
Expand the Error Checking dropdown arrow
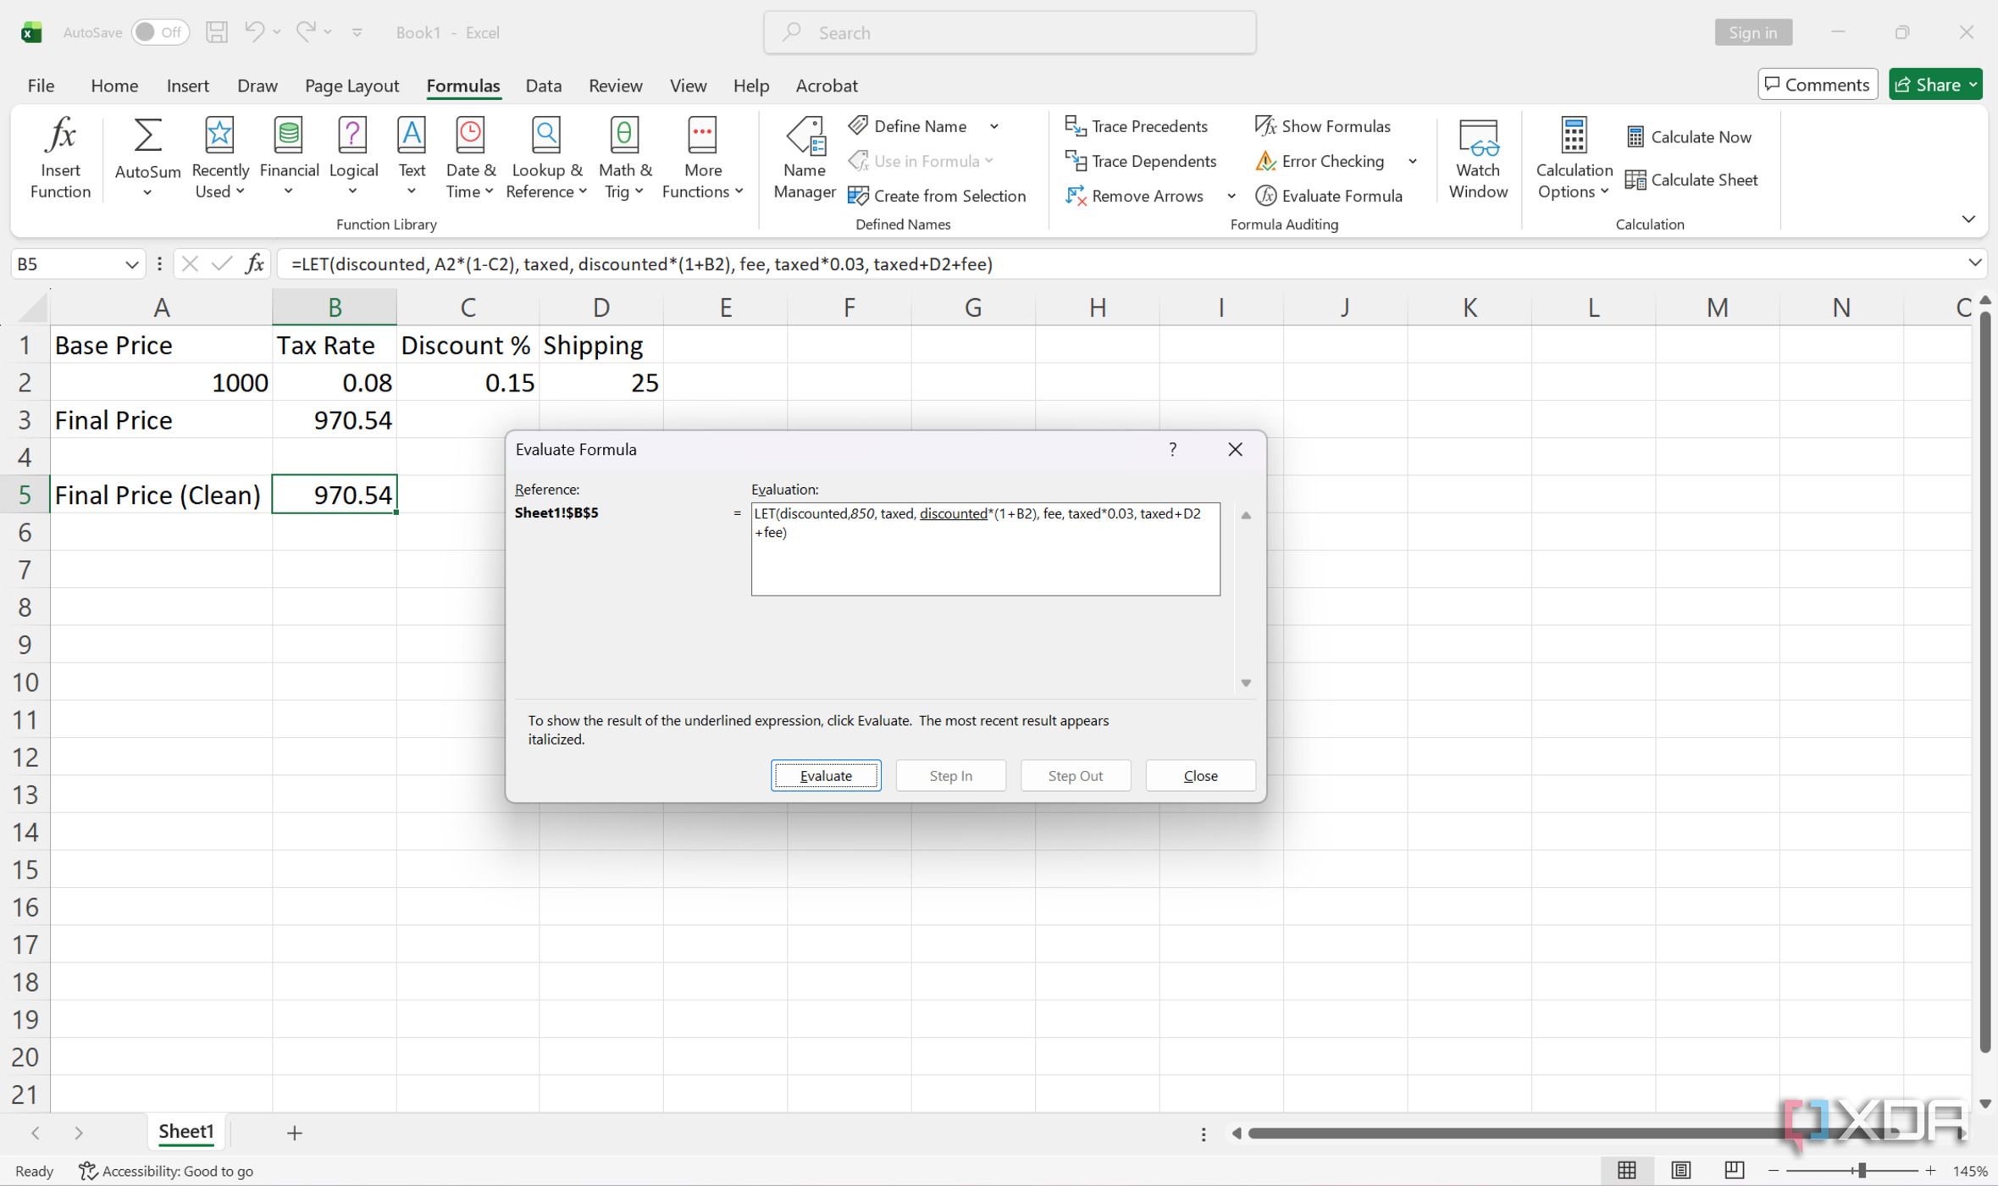1412,161
